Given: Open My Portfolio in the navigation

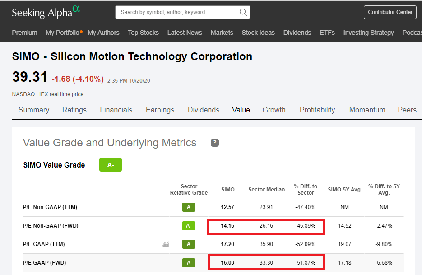Looking at the screenshot, I should point(62,33).
